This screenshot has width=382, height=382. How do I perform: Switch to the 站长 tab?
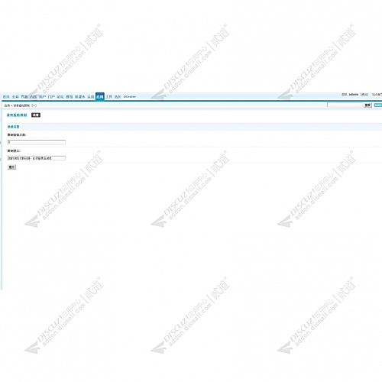pyautogui.click(x=118, y=97)
